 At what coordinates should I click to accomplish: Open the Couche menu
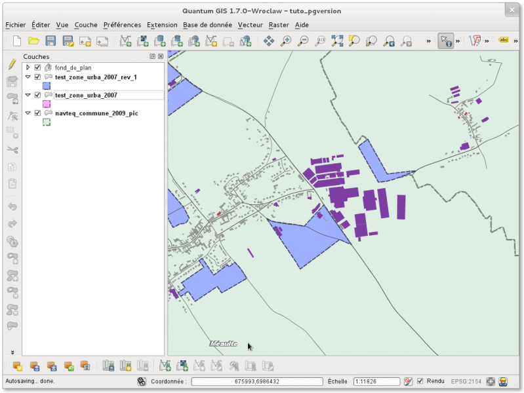[x=85, y=25]
